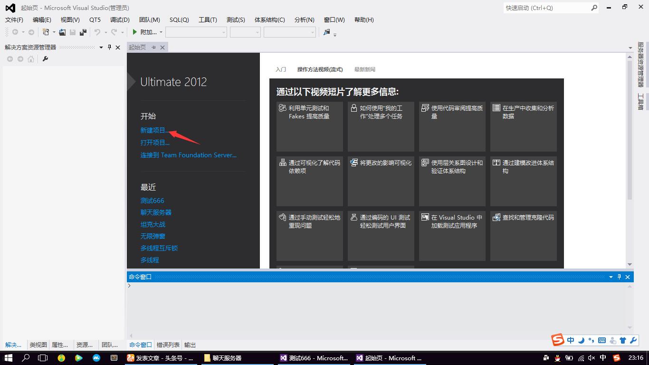Open the 调试(D) menu
649x365 pixels.
pos(120,20)
